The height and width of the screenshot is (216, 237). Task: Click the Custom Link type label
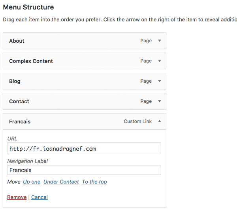[x=138, y=121]
